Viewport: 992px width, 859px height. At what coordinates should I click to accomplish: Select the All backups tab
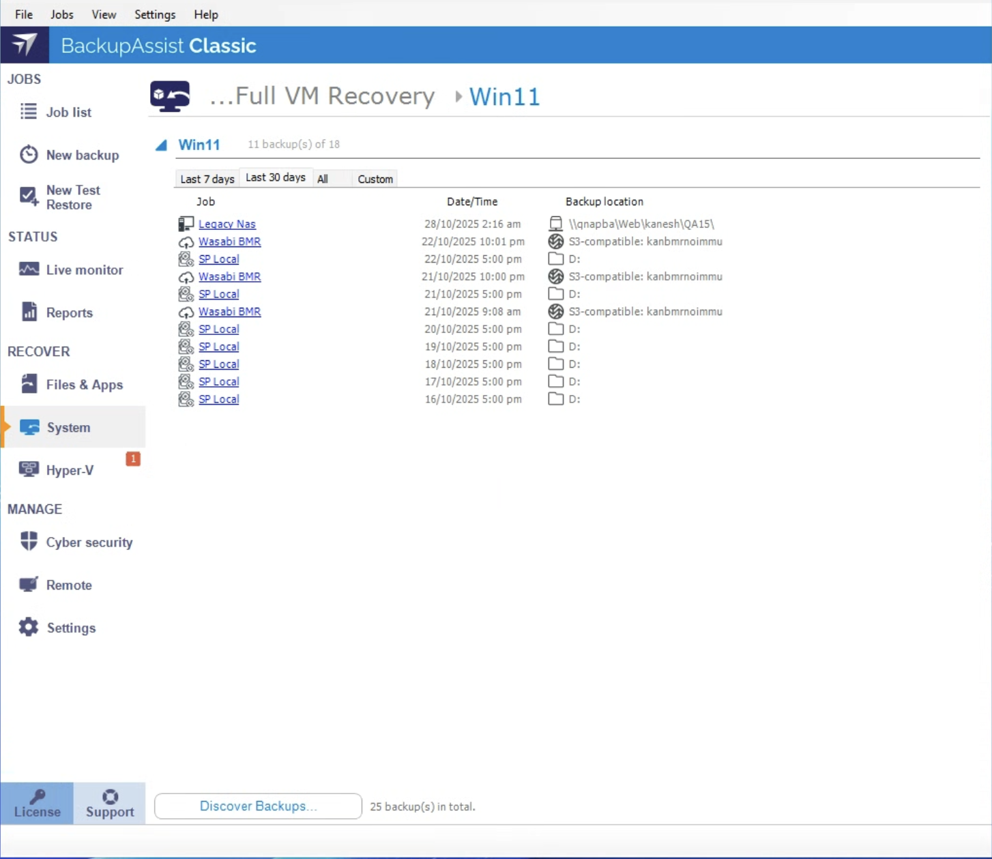click(x=323, y=179)
